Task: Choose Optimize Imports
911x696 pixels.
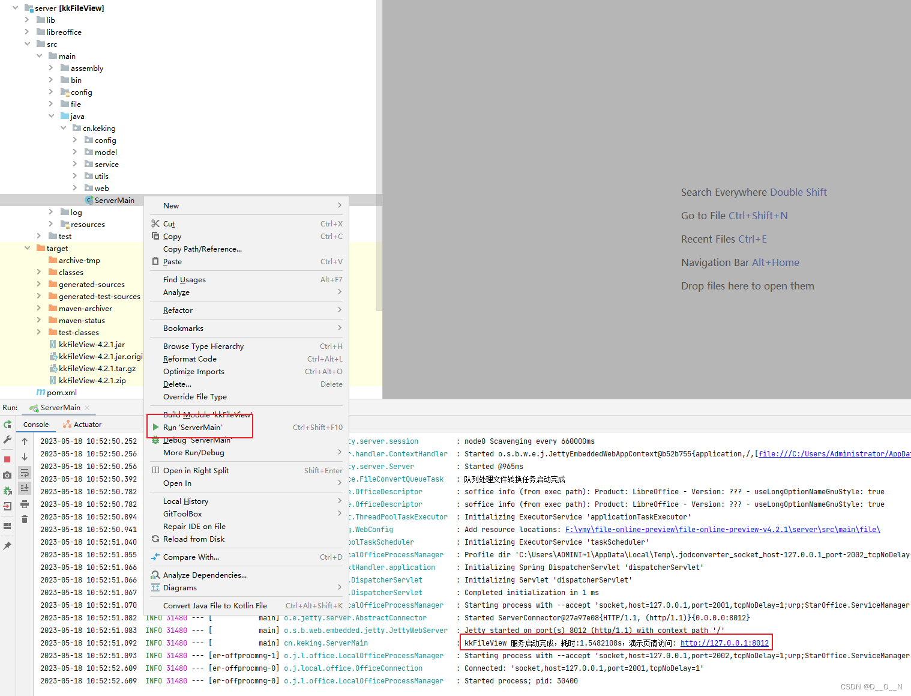Action: [247, 372]
